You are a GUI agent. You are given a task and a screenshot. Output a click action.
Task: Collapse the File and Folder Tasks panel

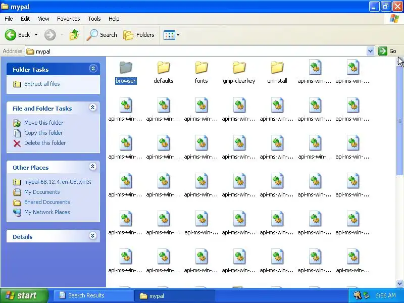point(93,108)
